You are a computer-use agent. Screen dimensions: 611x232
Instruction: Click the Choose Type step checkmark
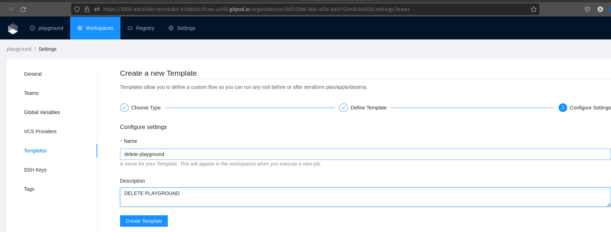pyautogui.click(x=124, y=108)
